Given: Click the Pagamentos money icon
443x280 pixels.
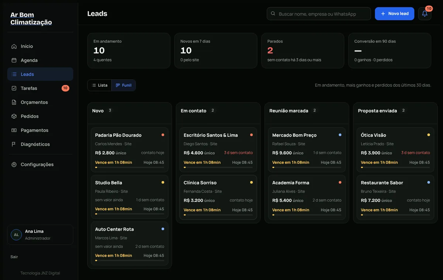Looking at the screenshot, I should [x=14, y=131].
